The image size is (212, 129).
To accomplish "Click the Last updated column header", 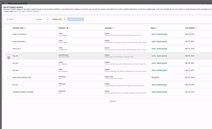I will coord(190,28).
